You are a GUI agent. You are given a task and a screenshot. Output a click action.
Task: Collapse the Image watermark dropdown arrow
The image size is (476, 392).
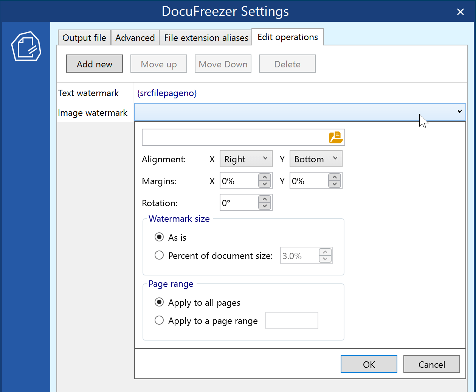pyautogui.click(x=460, y=112)
